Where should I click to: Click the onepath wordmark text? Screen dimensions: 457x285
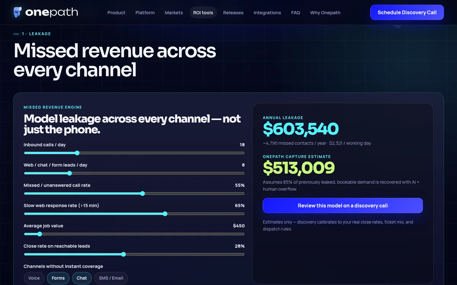(51, 13)
